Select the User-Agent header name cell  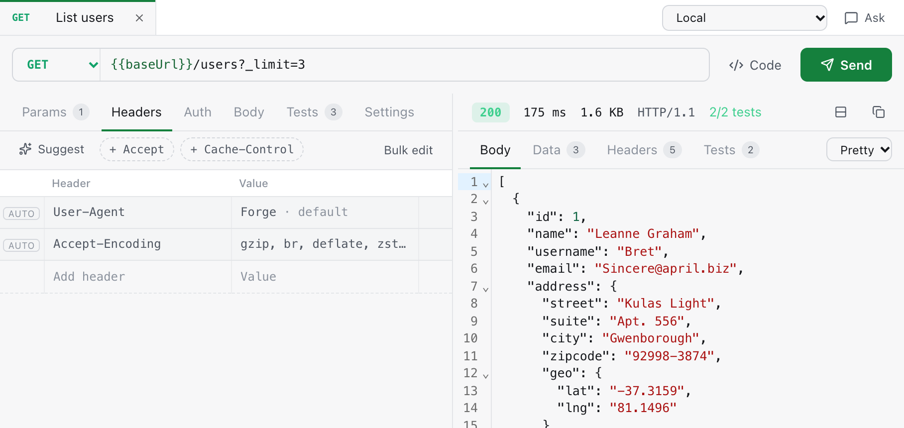[138, 213]
